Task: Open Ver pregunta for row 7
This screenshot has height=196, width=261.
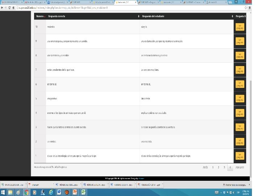Action: (x=240, y=70)
